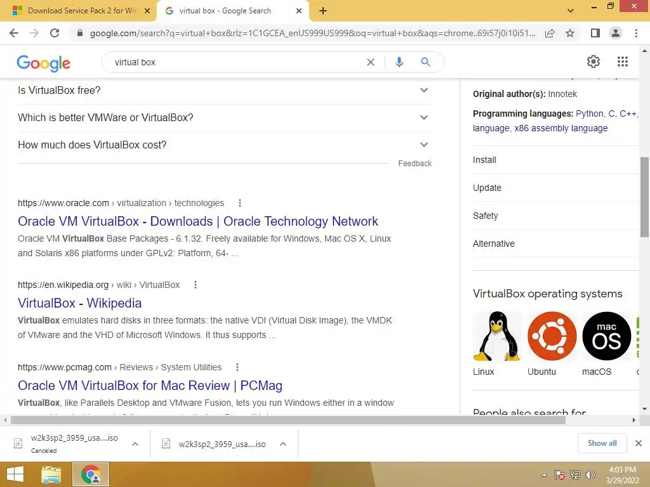Go back using browser back arrow
The height and width of the screenshot is (487, 650).
coord(14,33)
